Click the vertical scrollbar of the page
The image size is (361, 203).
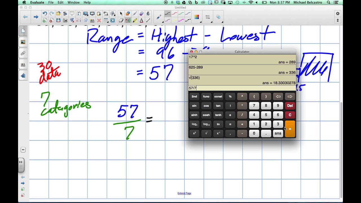341,149
